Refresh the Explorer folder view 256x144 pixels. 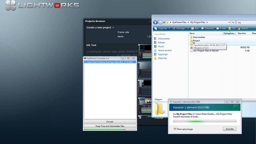[233, 22]
